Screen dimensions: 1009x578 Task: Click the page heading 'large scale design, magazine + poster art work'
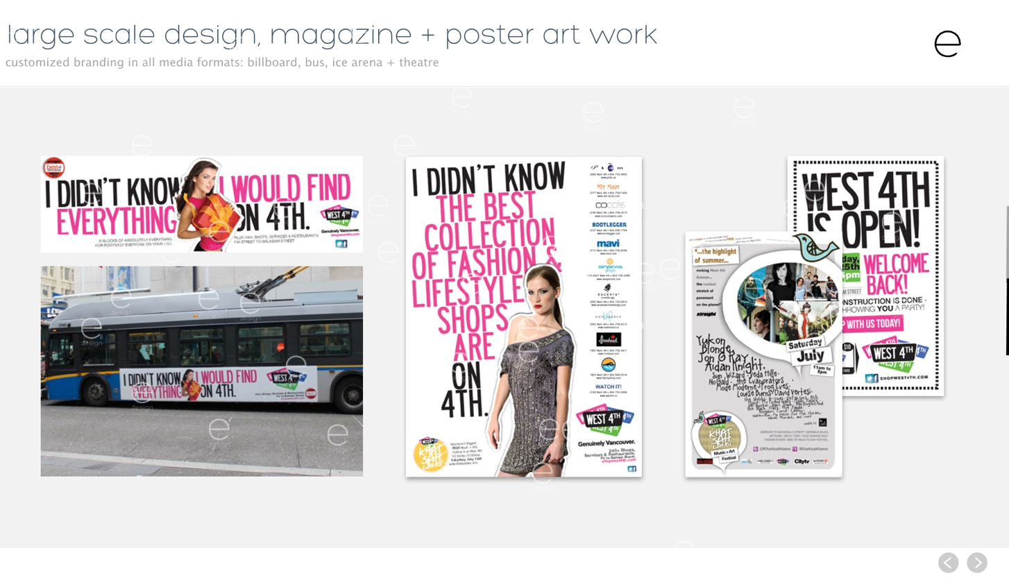tap(332, 35)
